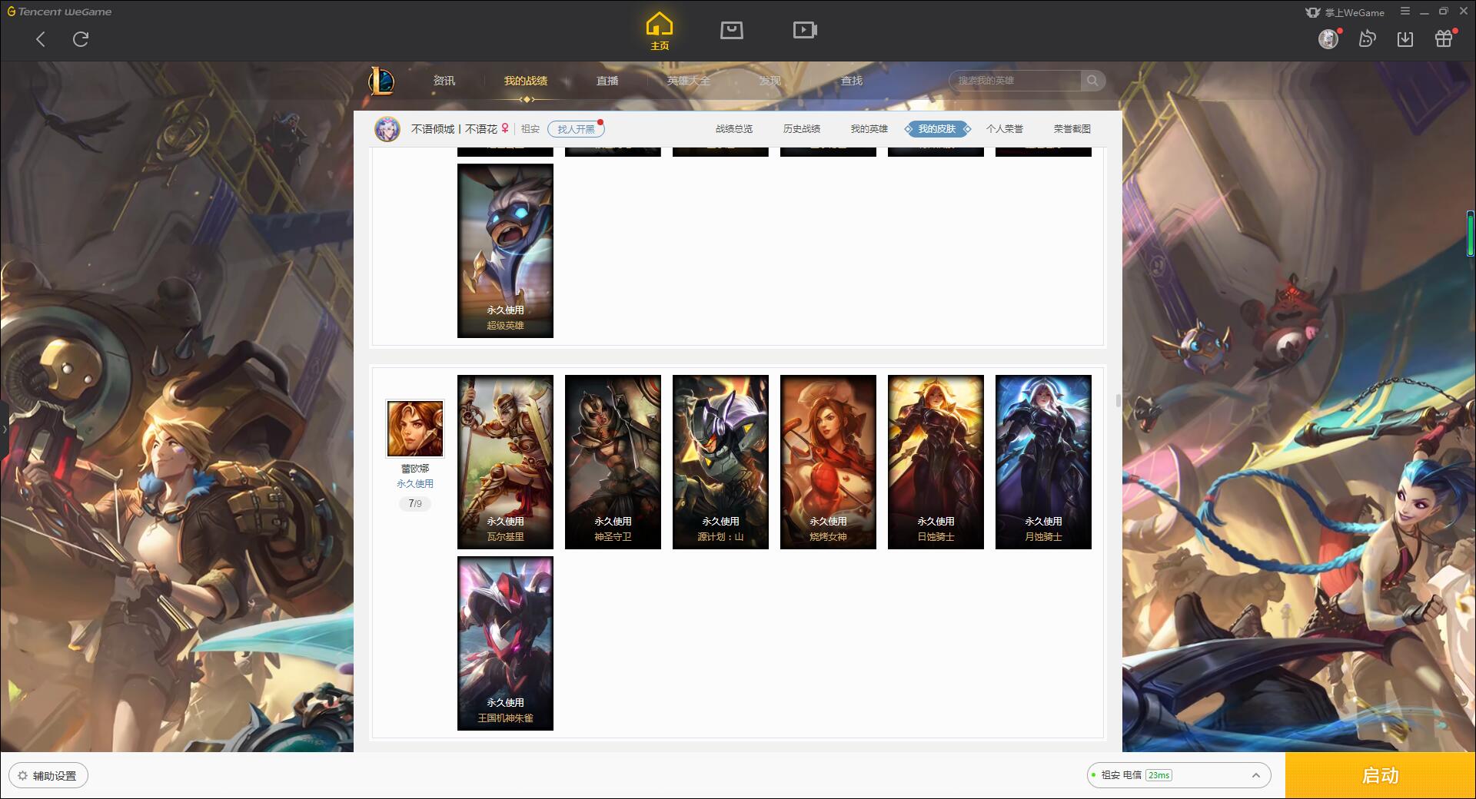Open the 英雄大全 tab
This screenshot has height=799, width=1476.
[689, 81]
